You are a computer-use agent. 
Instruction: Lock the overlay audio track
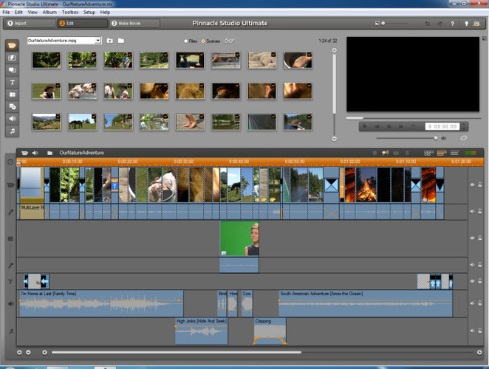click(480, 265)
